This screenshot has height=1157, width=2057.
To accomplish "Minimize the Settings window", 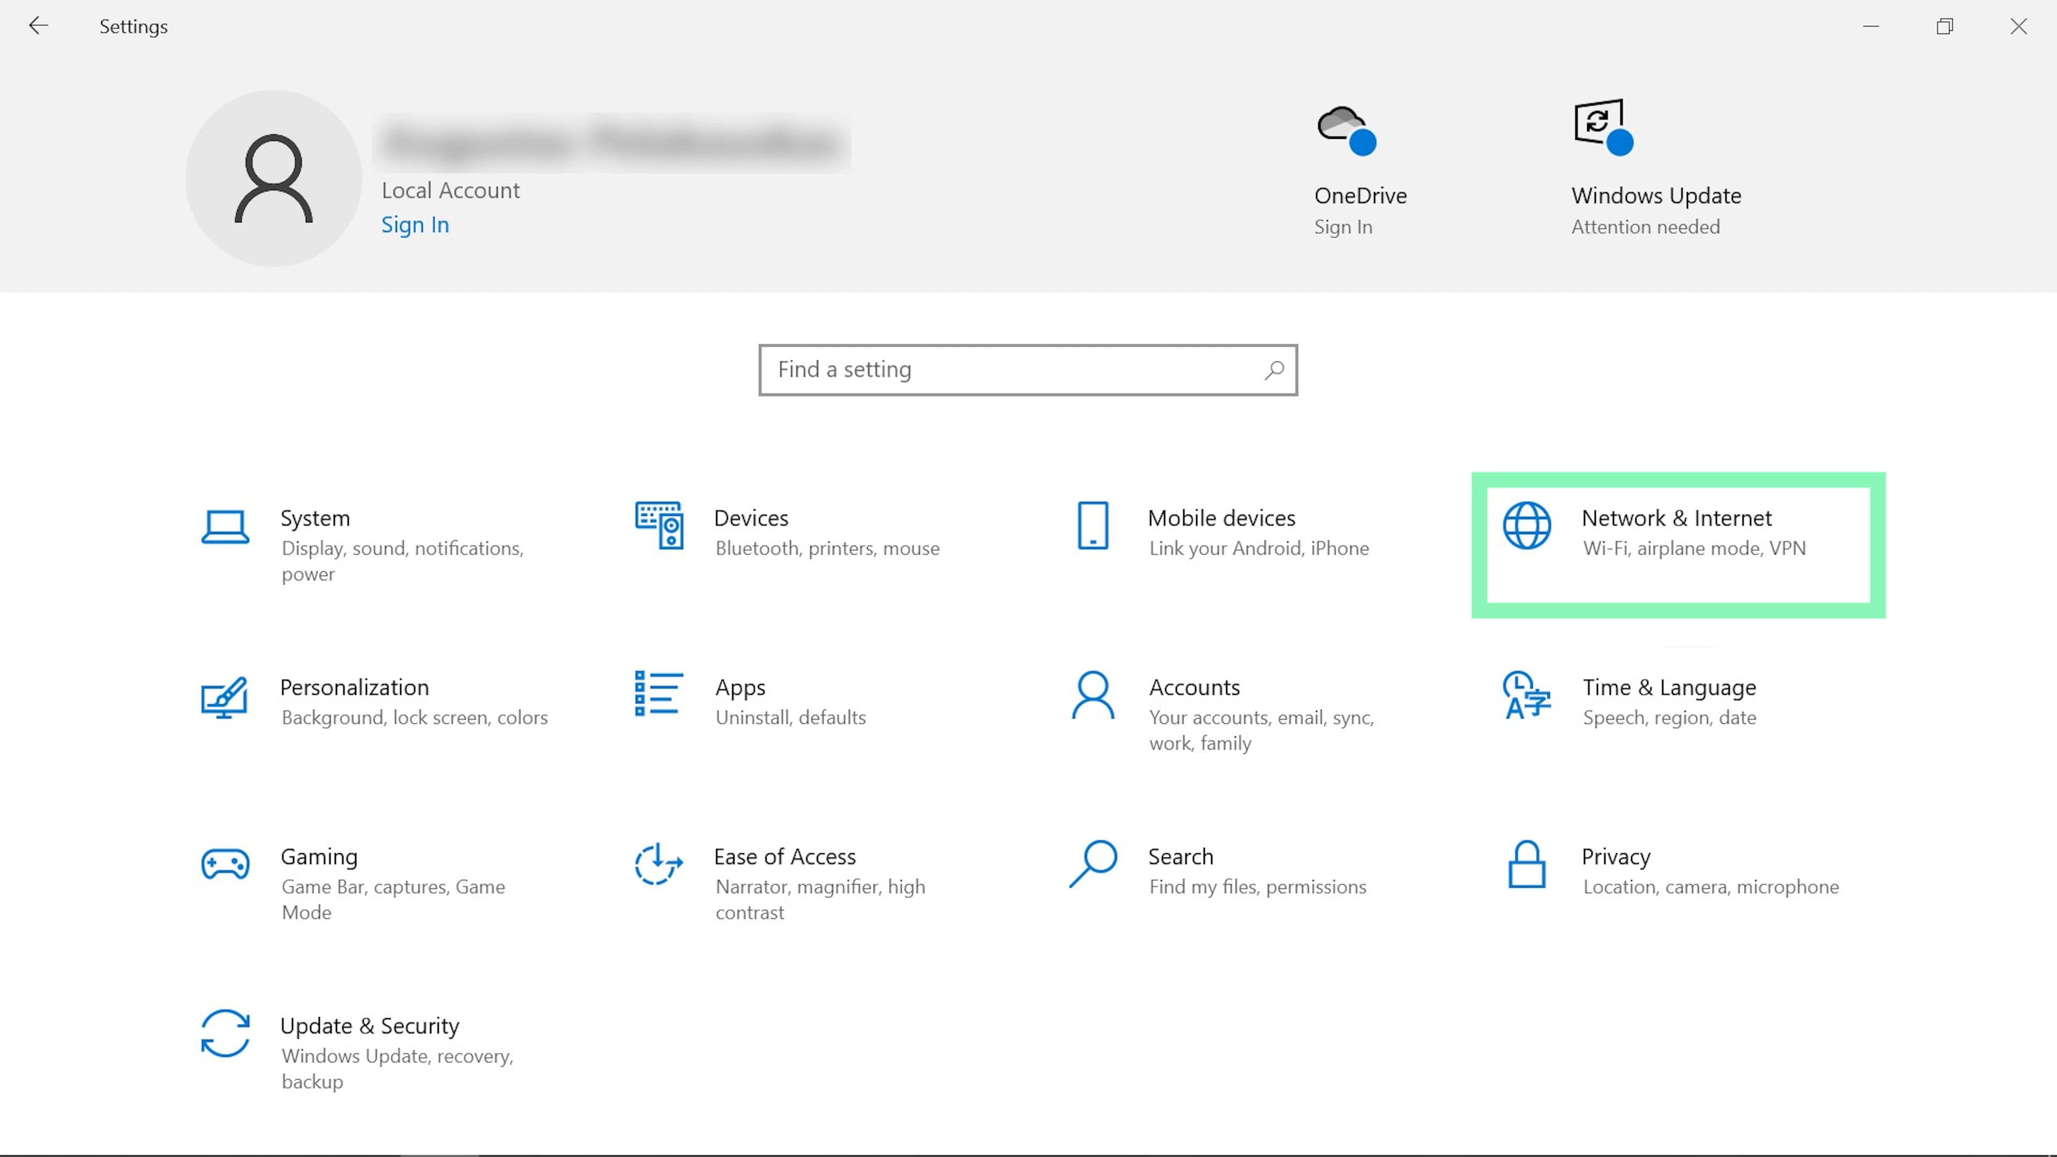I will click(x=1871, y=26).
